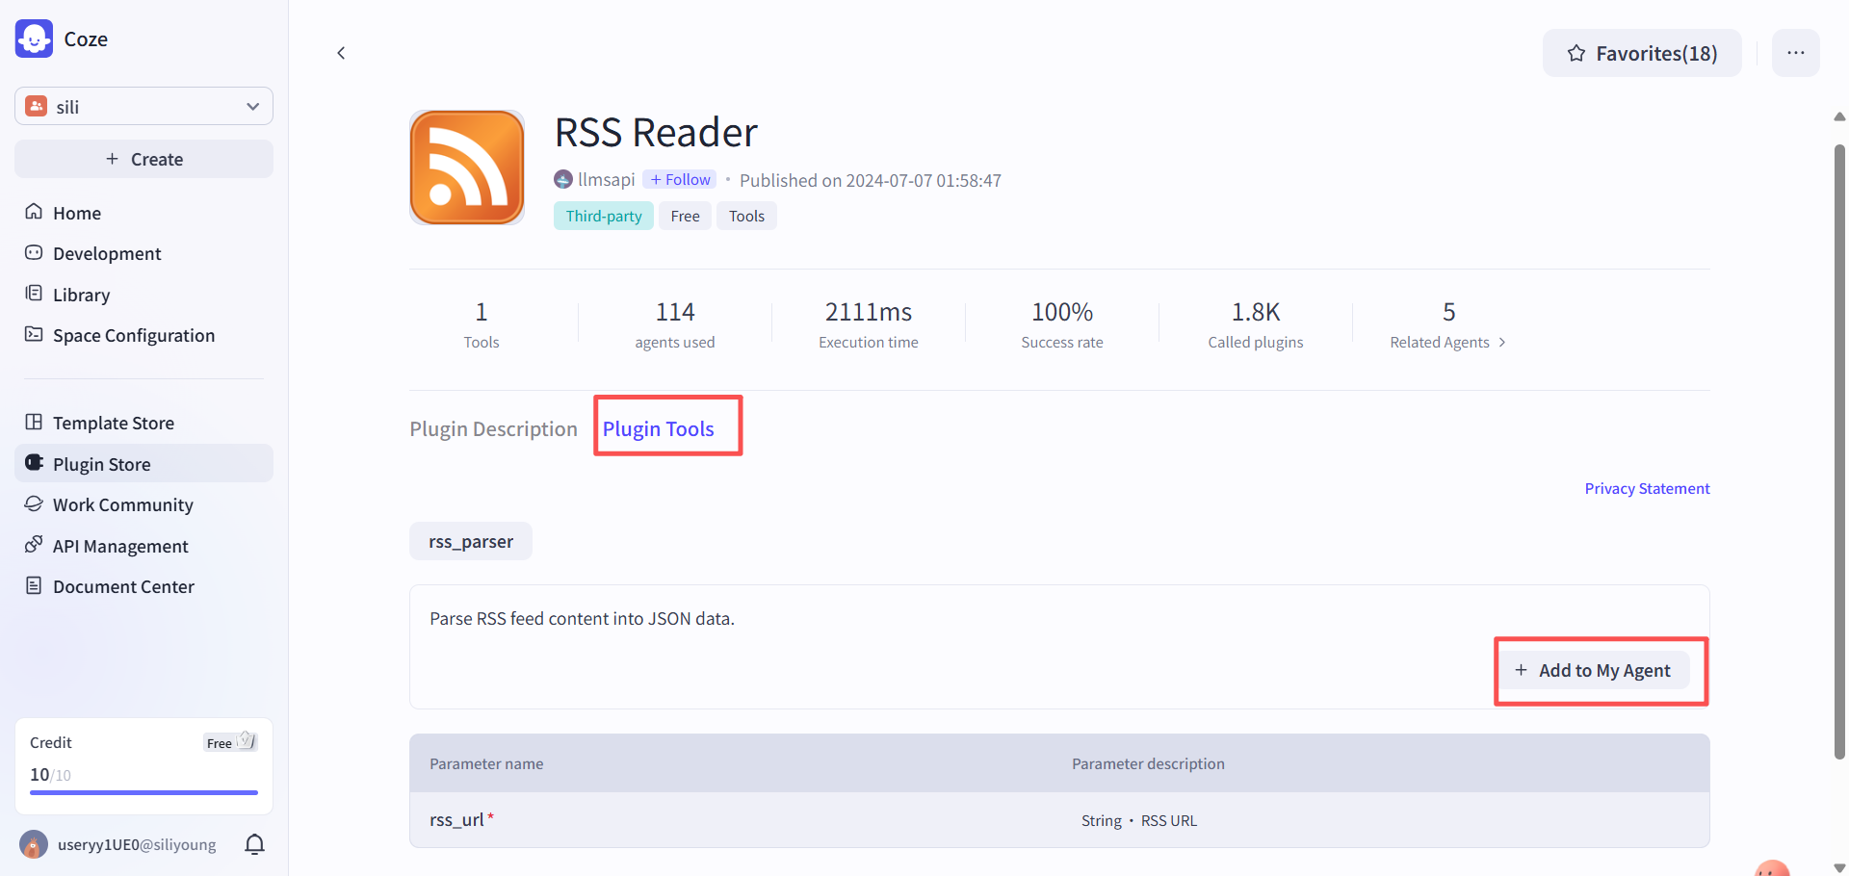Click the Free tag under title
The image size is (1849, 876).
coord(686,216)
